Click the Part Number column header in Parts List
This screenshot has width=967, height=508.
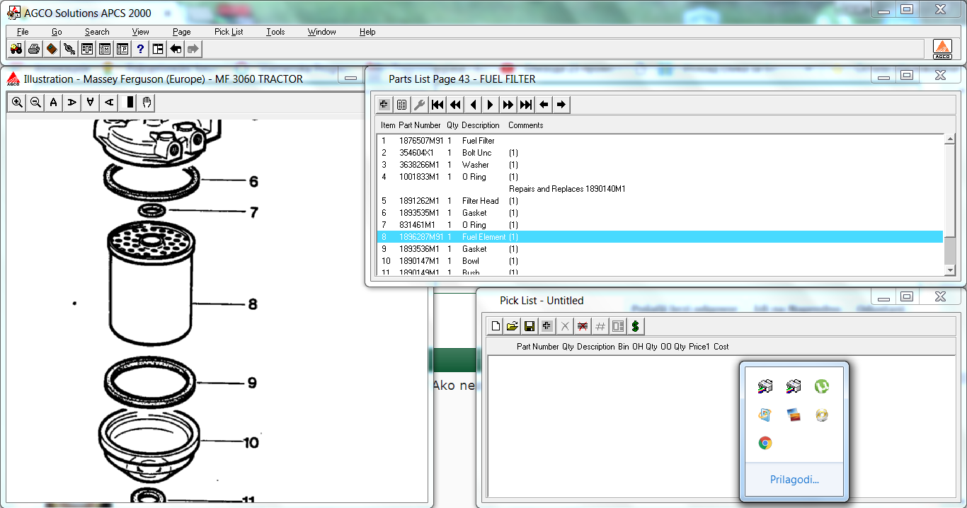pos(420,125)
